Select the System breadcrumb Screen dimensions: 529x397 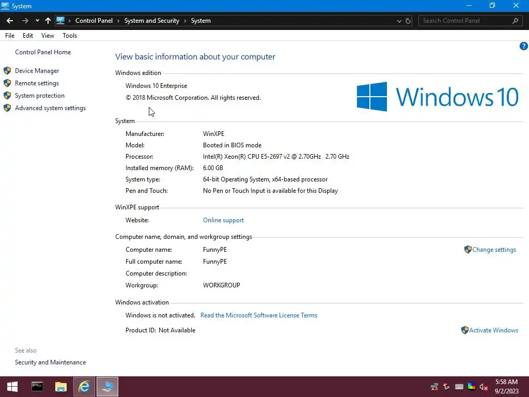201,21
